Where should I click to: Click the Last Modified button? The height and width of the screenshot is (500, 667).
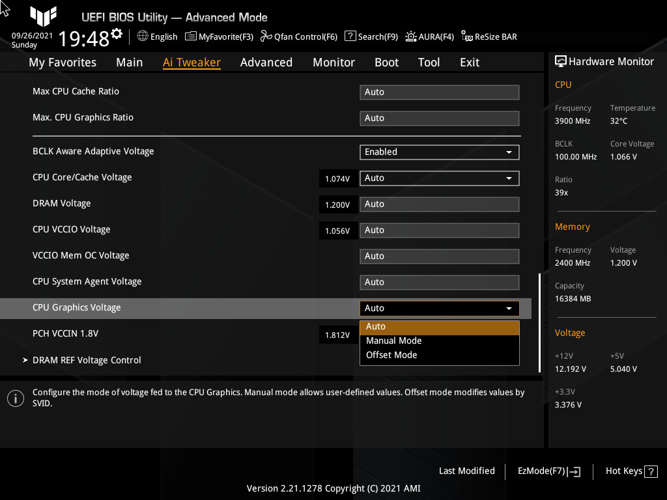466,471
